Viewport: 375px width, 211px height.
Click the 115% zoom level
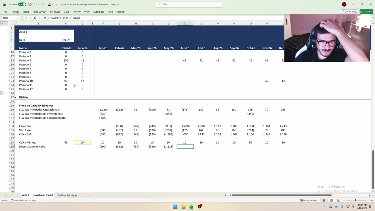(x=371, y=200)
